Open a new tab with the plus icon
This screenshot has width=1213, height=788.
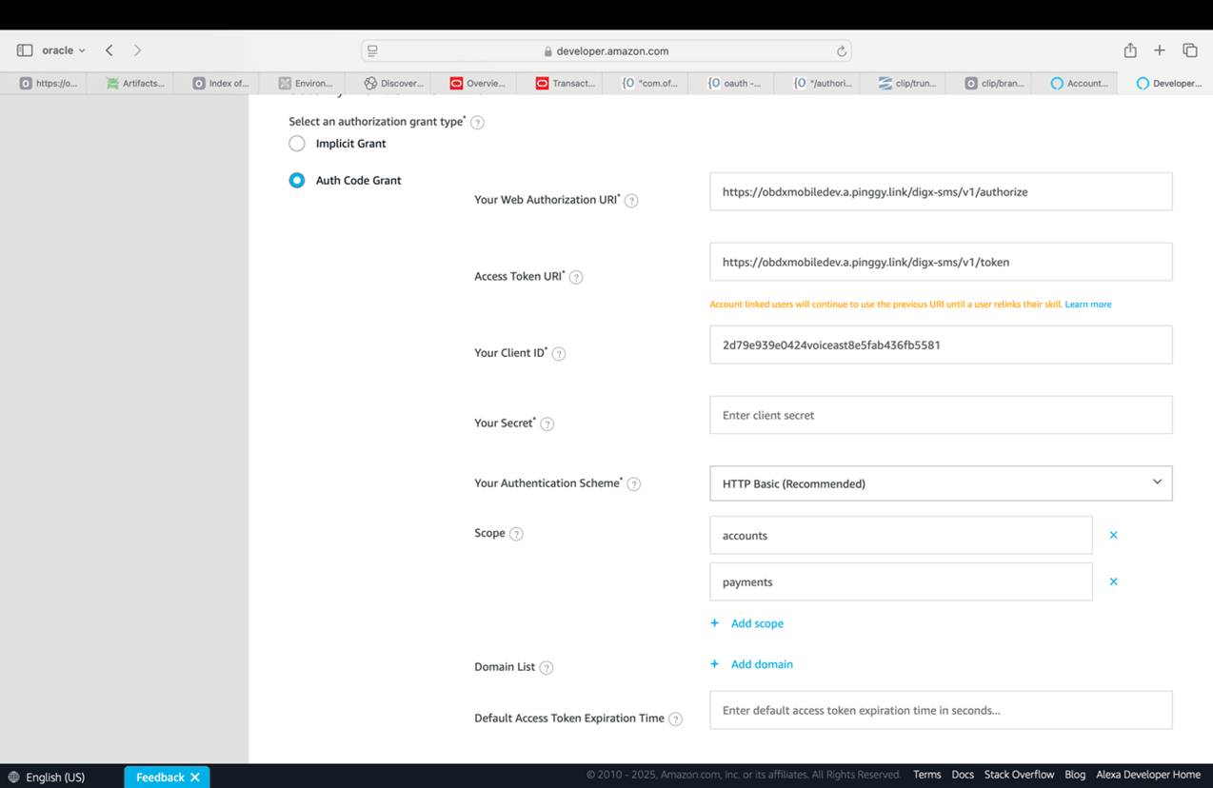tap(1160, 50)
